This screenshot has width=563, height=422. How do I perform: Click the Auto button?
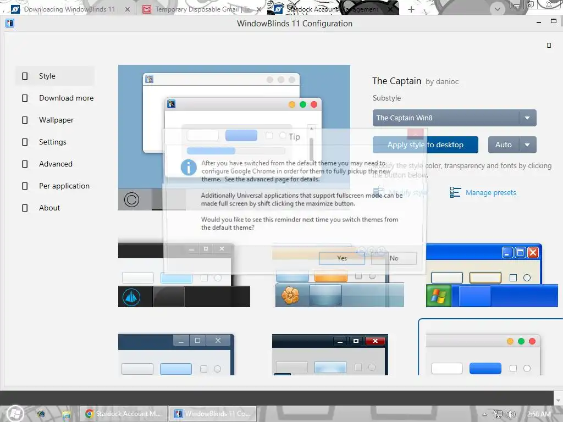(x=503, y=145)
